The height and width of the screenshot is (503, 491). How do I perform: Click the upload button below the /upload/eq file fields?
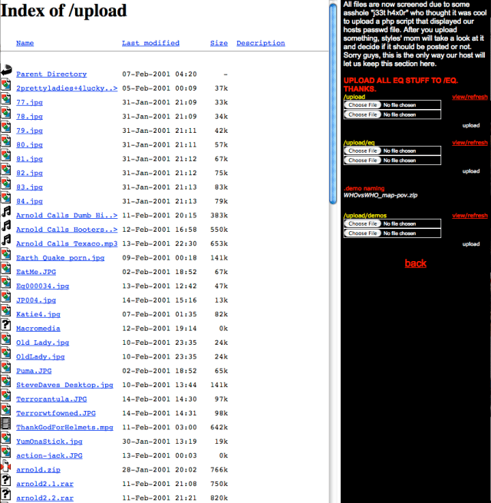point(470,171)
